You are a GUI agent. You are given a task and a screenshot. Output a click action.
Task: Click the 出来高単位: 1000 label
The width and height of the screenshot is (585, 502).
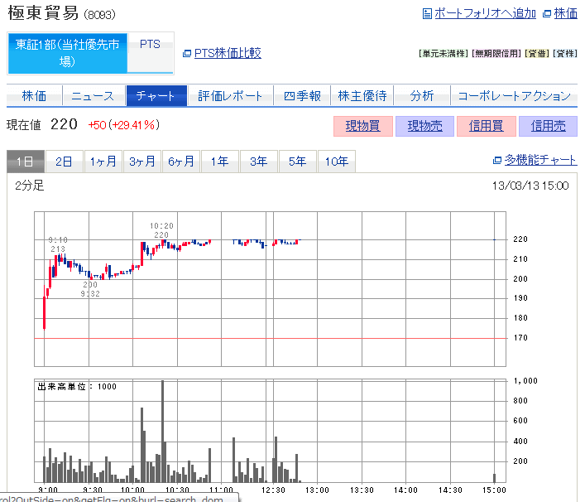pos(77,387)
